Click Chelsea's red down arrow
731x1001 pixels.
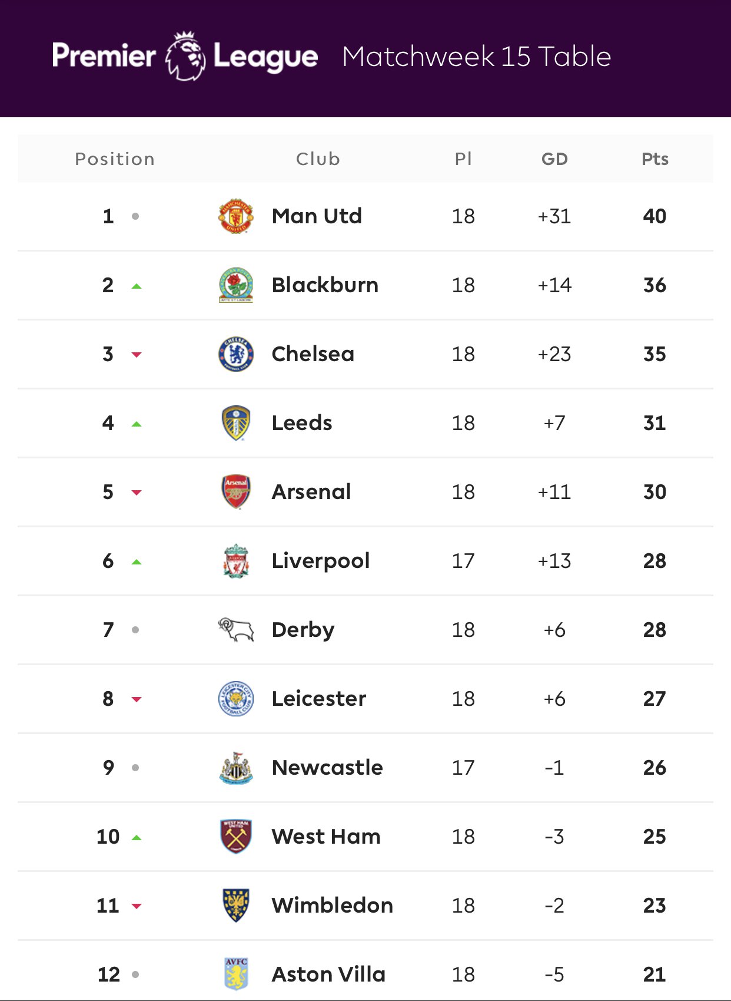coord(137,355)
